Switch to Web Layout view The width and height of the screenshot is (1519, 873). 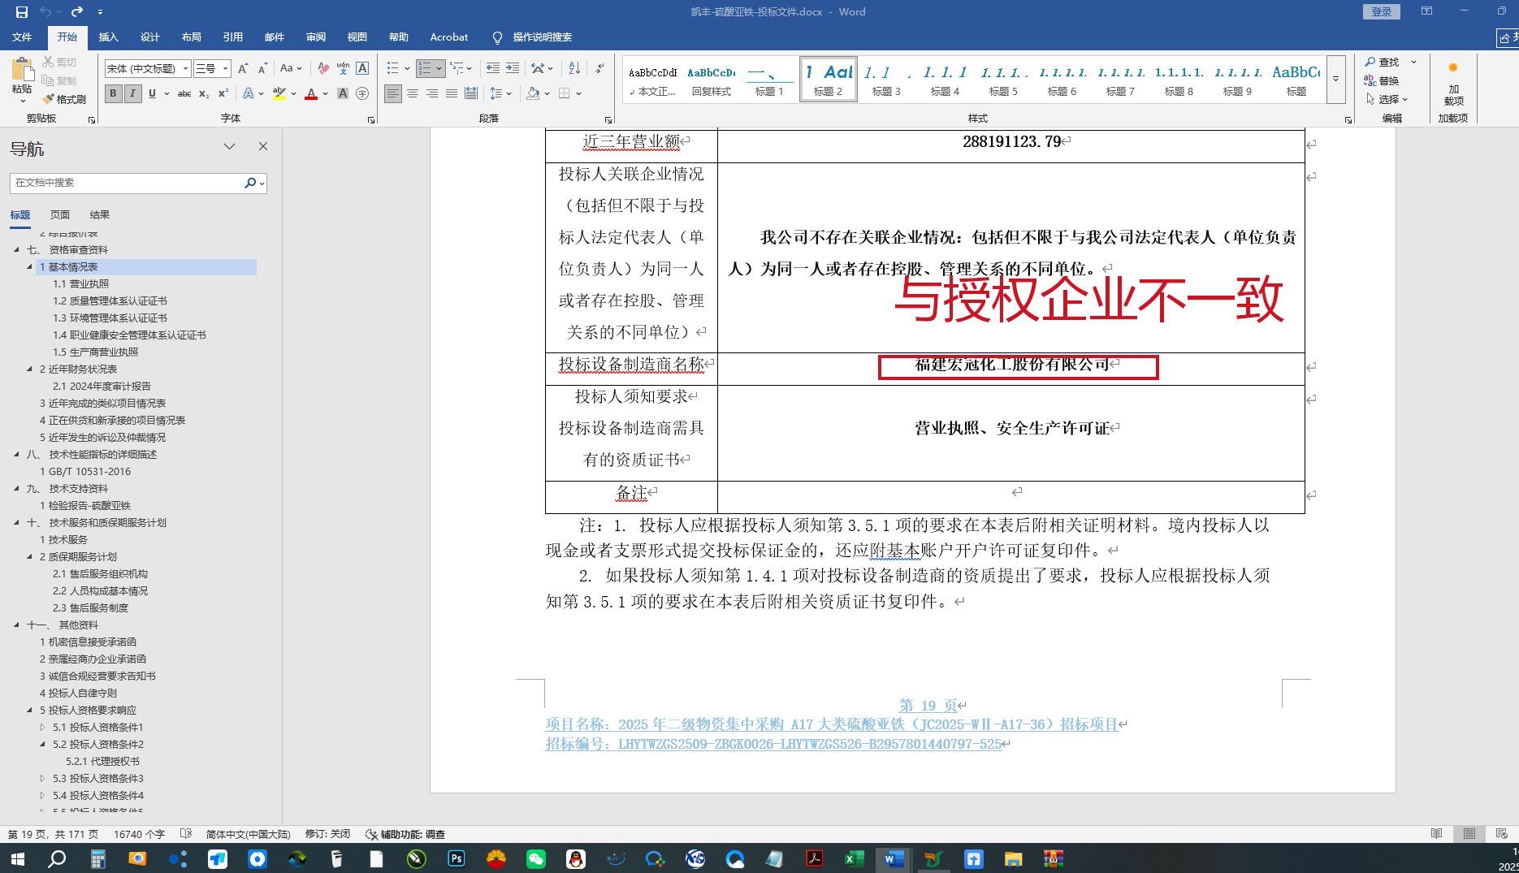point(1501,834)
